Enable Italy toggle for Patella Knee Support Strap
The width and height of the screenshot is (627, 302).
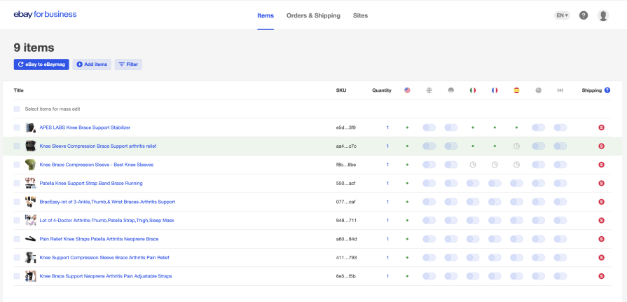tap(473, 184)
